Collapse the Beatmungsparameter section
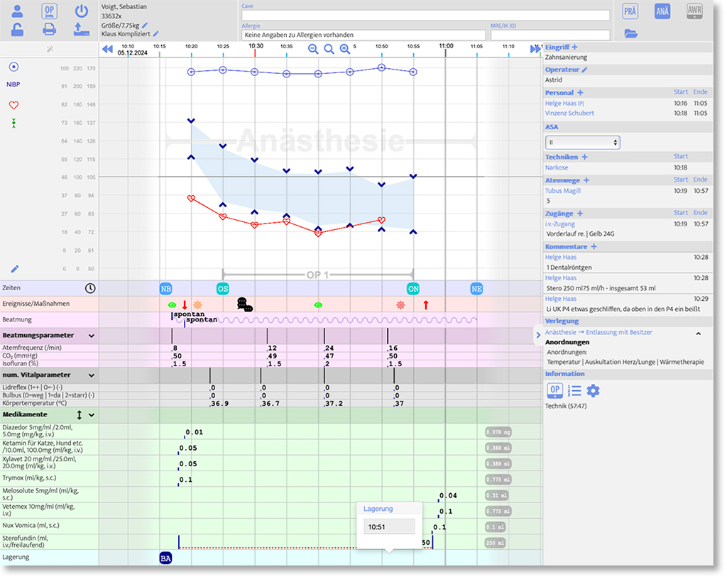Viewport: 727px width, 579px height. tap(92, 335)
